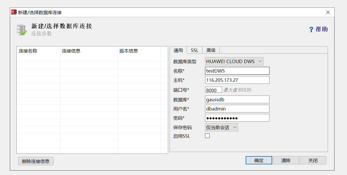Viewport: 347px width, 175px height.
Task: Open the 高级 tab
Action: point(211,50)
